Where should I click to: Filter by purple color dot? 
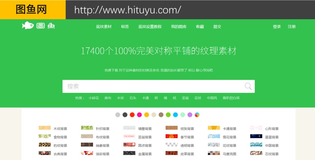click(x=190, y=115)
